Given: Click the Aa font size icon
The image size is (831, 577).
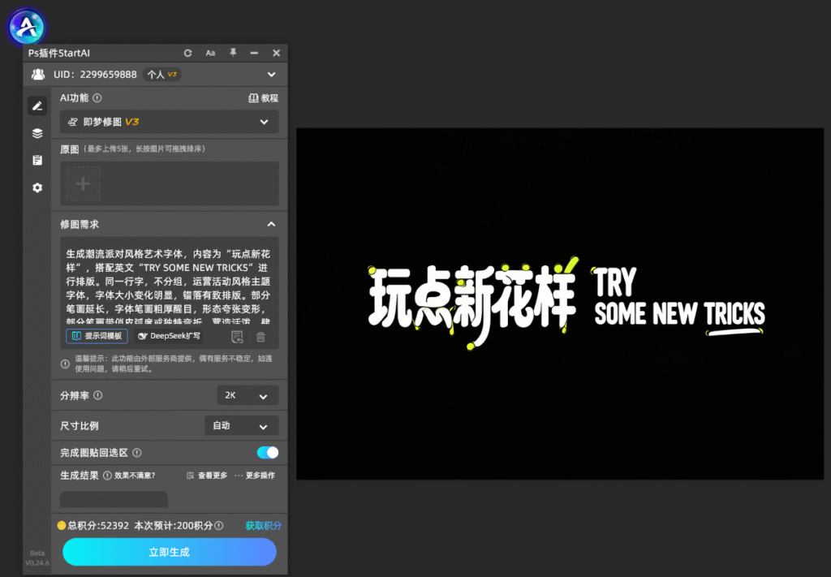Looking at the screenshot, I should [x=210, y=53].
